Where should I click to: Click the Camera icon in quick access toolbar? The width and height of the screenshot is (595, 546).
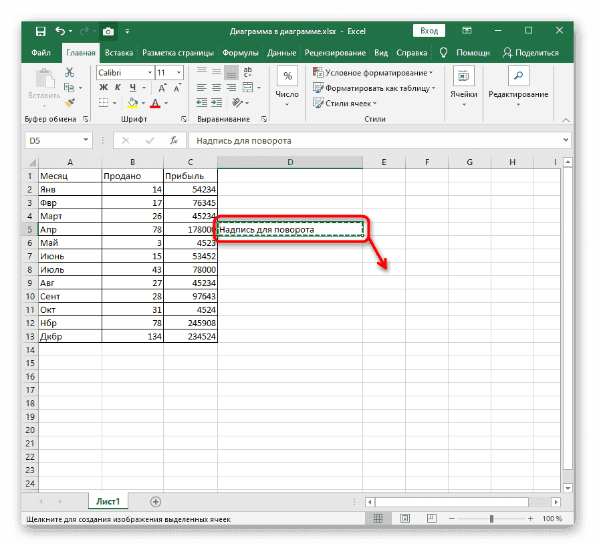[108, 31]
